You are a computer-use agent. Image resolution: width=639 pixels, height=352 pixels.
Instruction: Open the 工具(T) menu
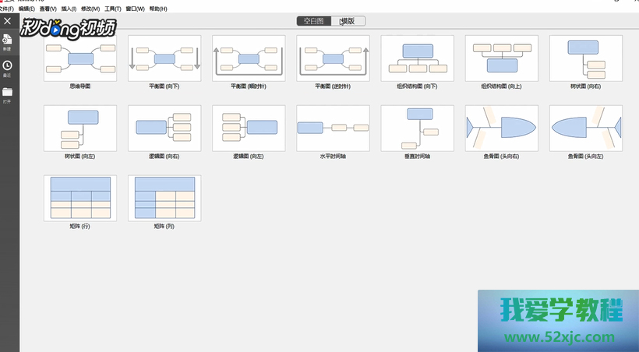(113, 9)
